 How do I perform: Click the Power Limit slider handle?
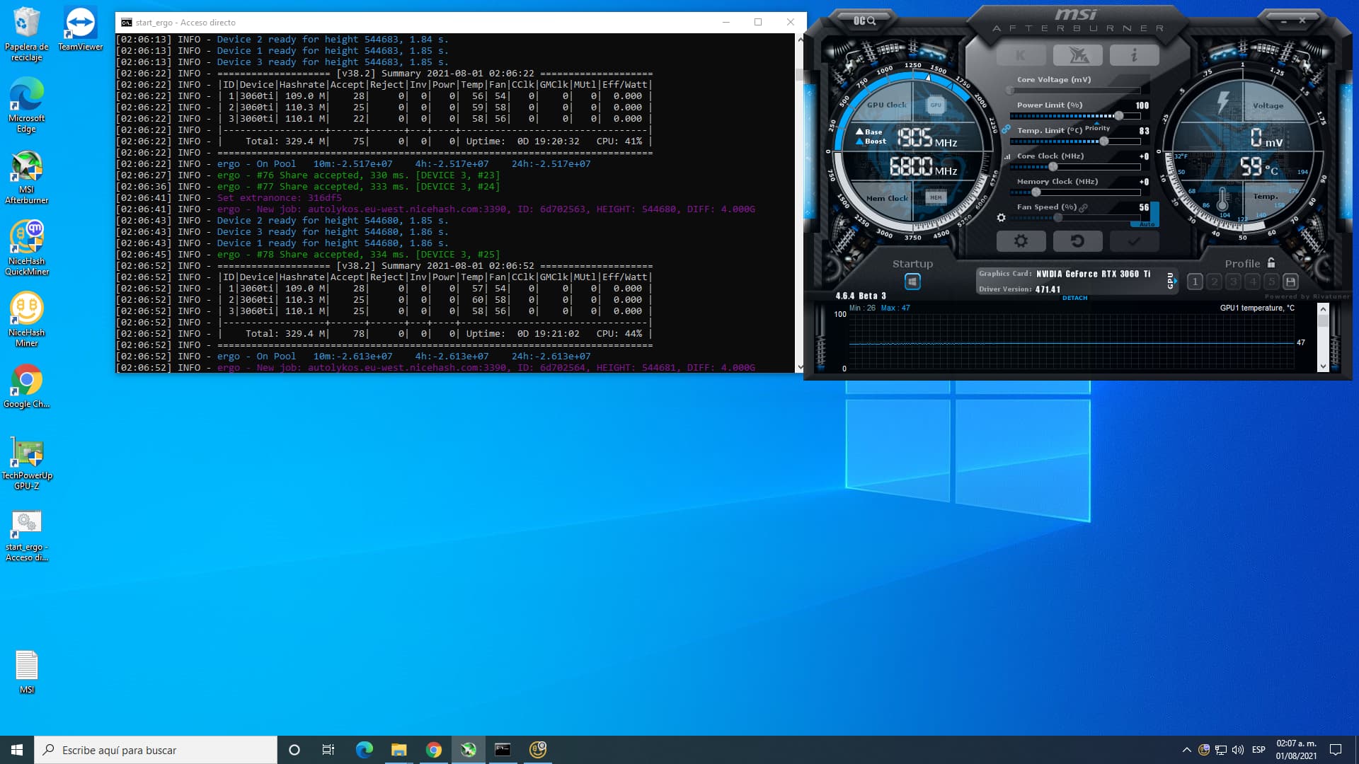tap(1119, 116)
